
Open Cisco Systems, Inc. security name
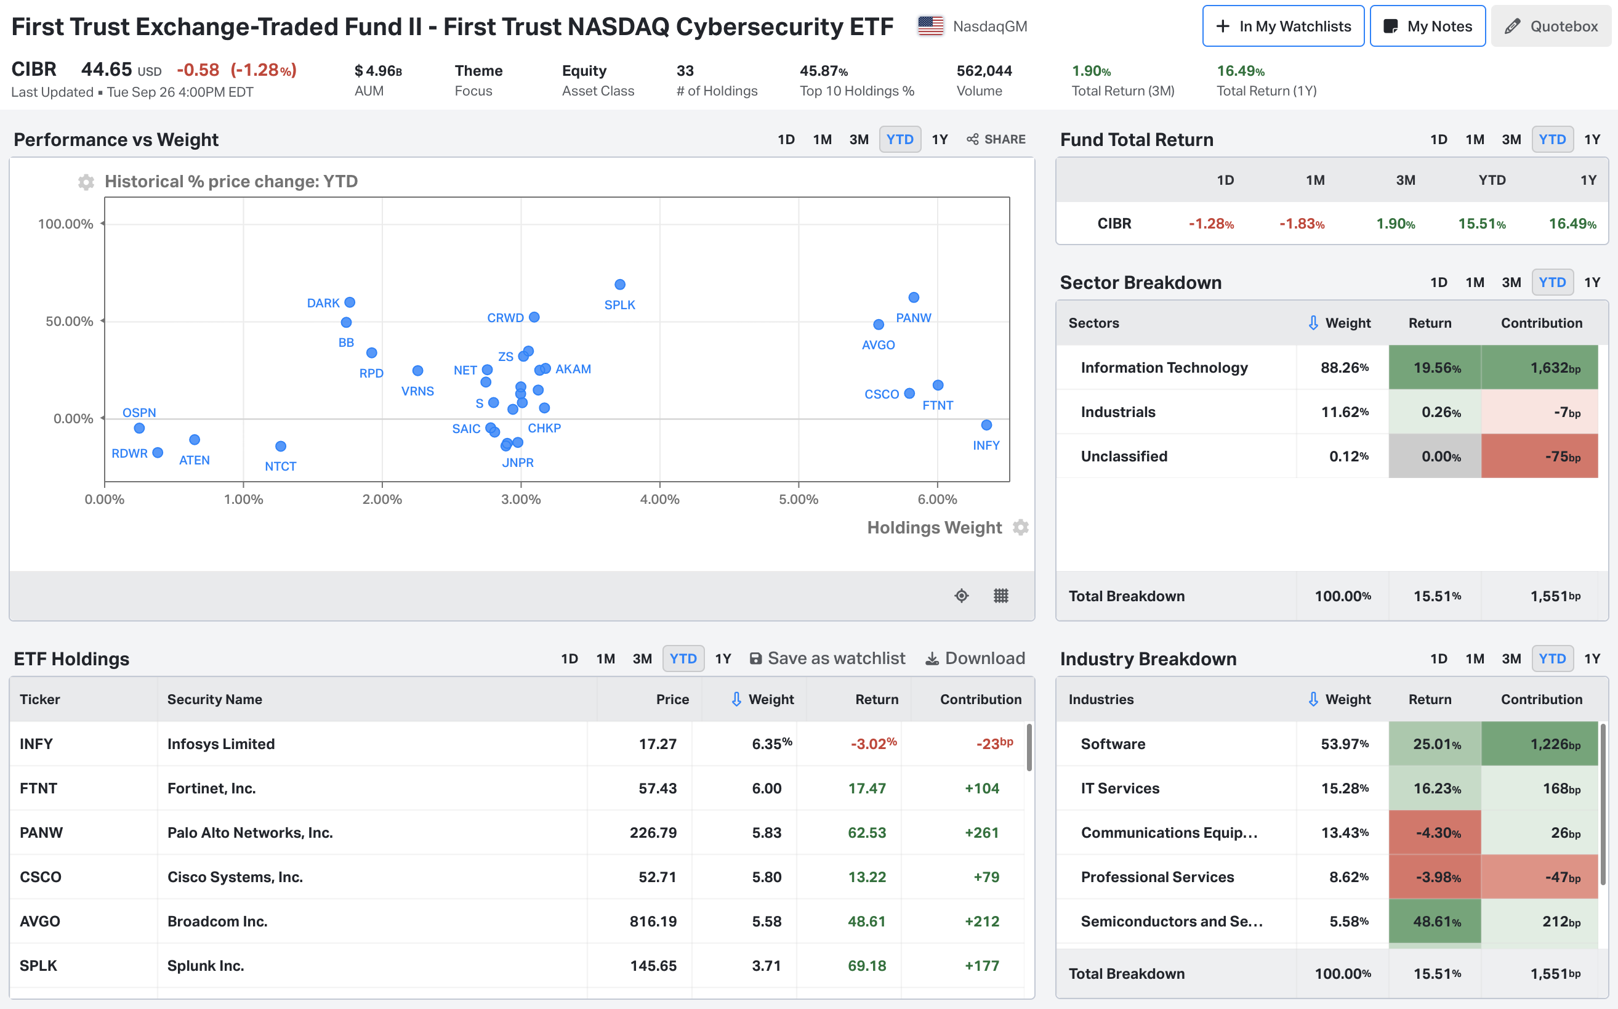tap(235, 877)
